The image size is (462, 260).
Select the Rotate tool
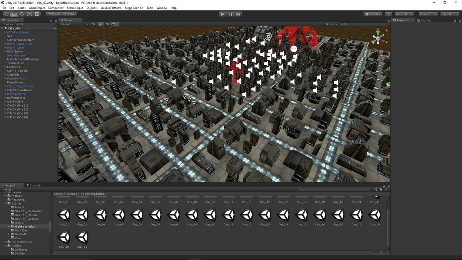22,14
